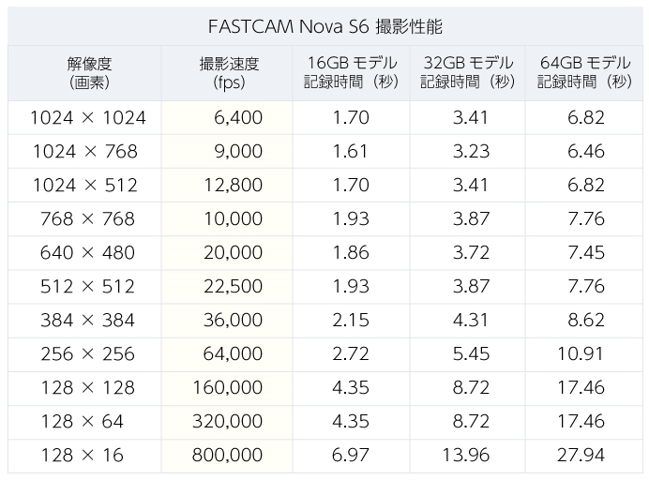This screenshot has width=649, height=480.
Task: Click the 800,000 fps speed cell
Action: 227,456
